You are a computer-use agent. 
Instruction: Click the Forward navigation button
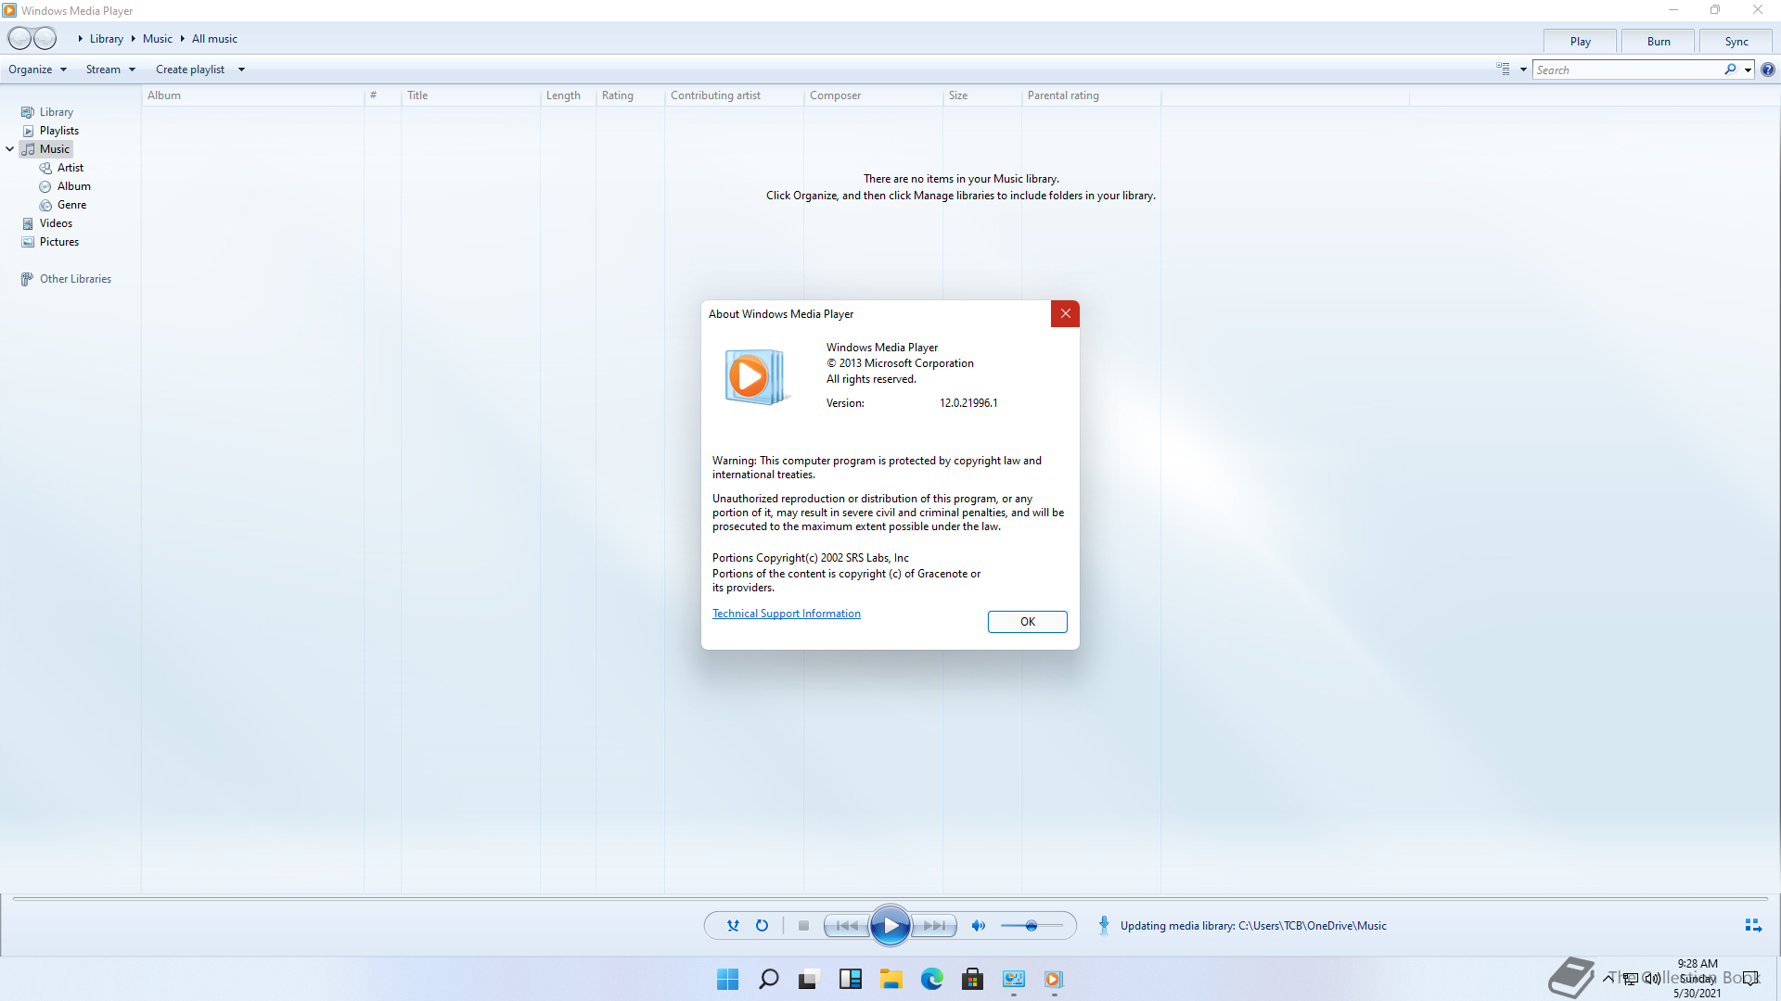point(45,38)
